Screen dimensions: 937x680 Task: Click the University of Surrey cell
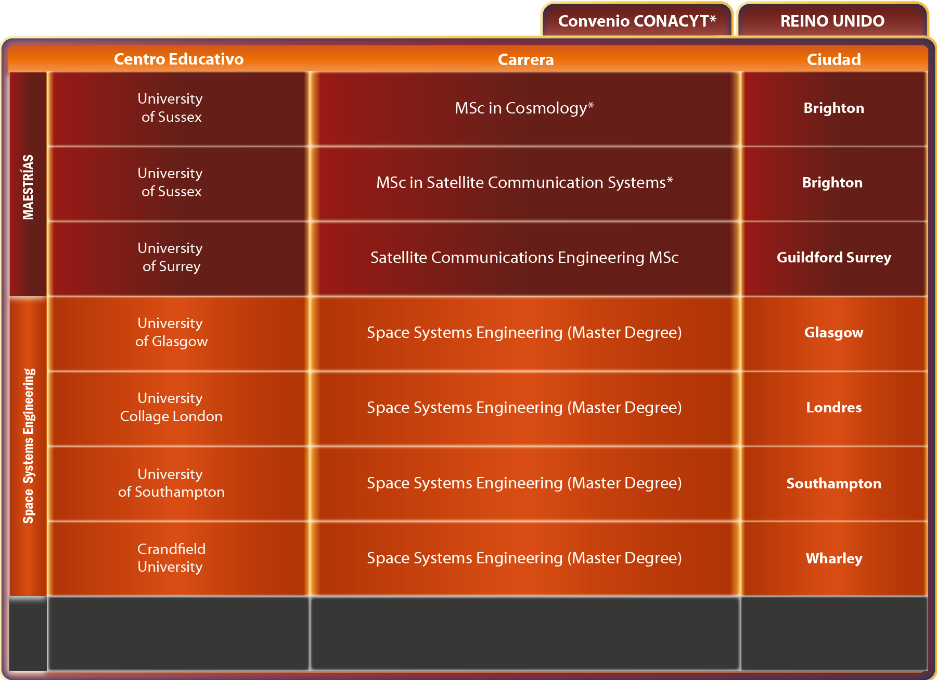178,258
